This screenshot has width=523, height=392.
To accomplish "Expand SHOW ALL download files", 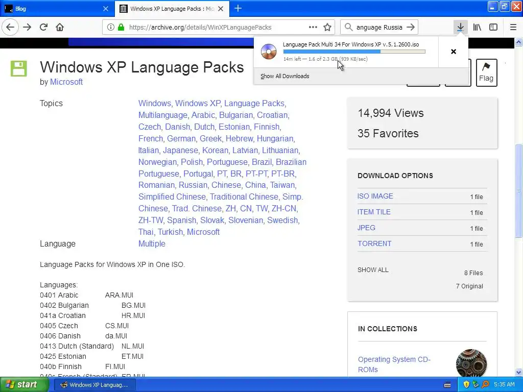I will click(x=373, y=269).
